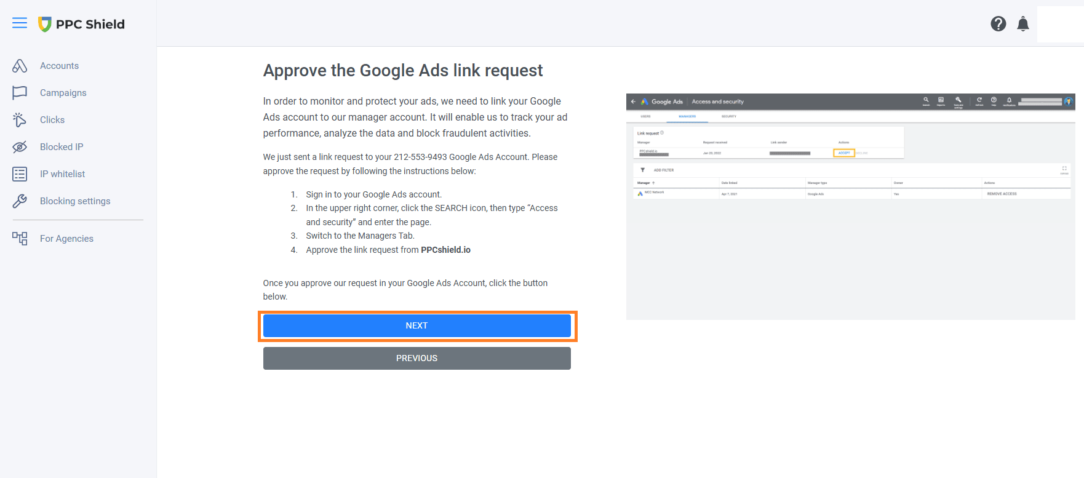Open Clicks in the sidebar
This screenshot has width=1084, height=478.
(x=52, y=120)
